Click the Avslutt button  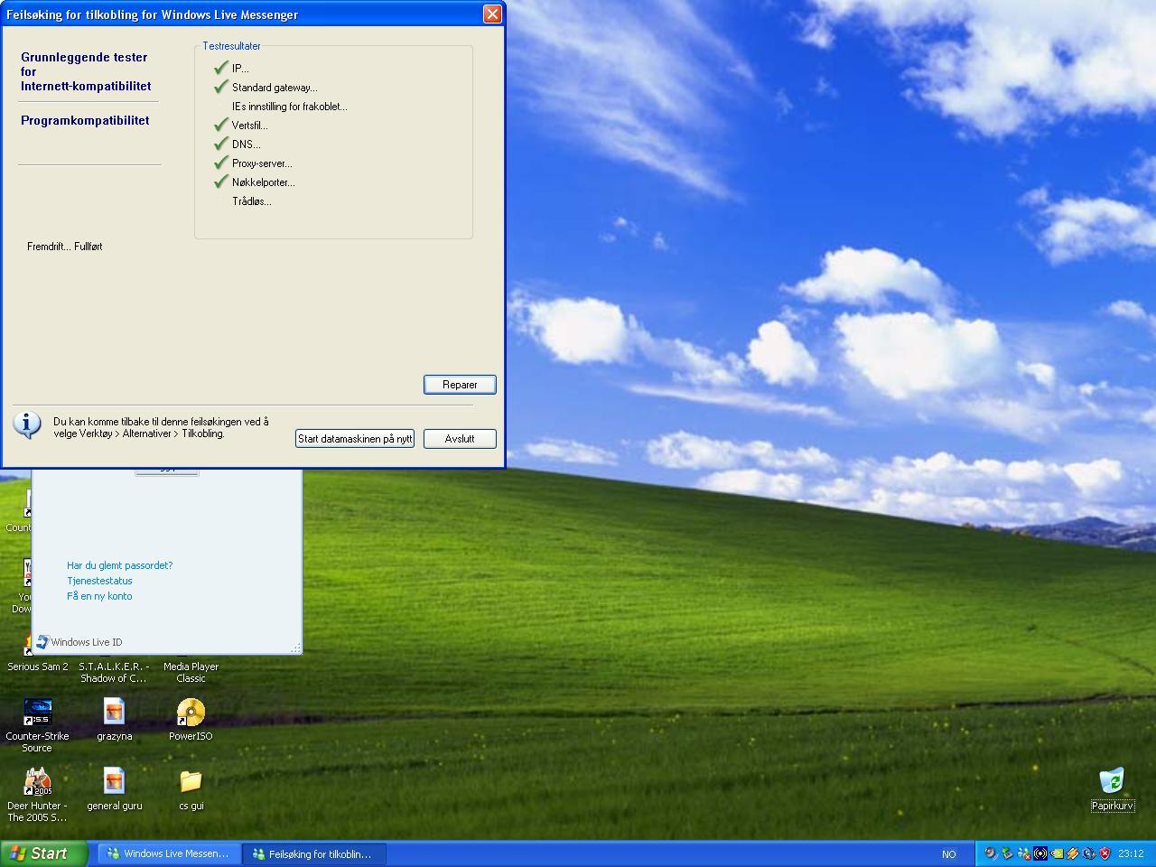pyautogui.click(x=460, y=439)
